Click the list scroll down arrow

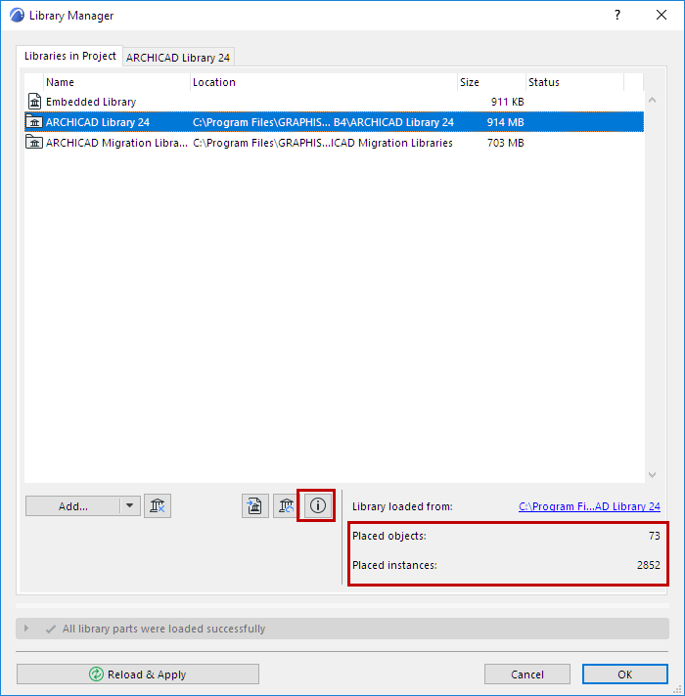point(652,474)
